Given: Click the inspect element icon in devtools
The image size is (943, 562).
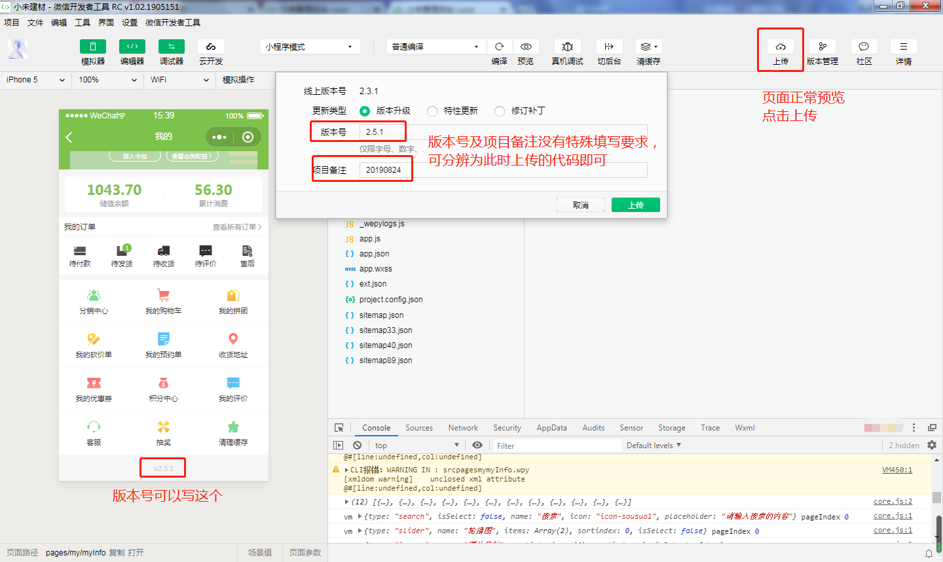Looking at the screenshot, I should [x=339, y=428].
